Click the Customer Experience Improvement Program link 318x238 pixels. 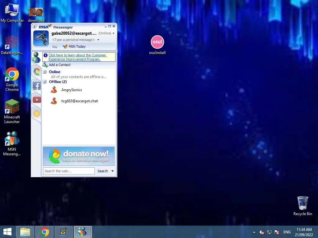pyautogui.click(x=77, y=57)
